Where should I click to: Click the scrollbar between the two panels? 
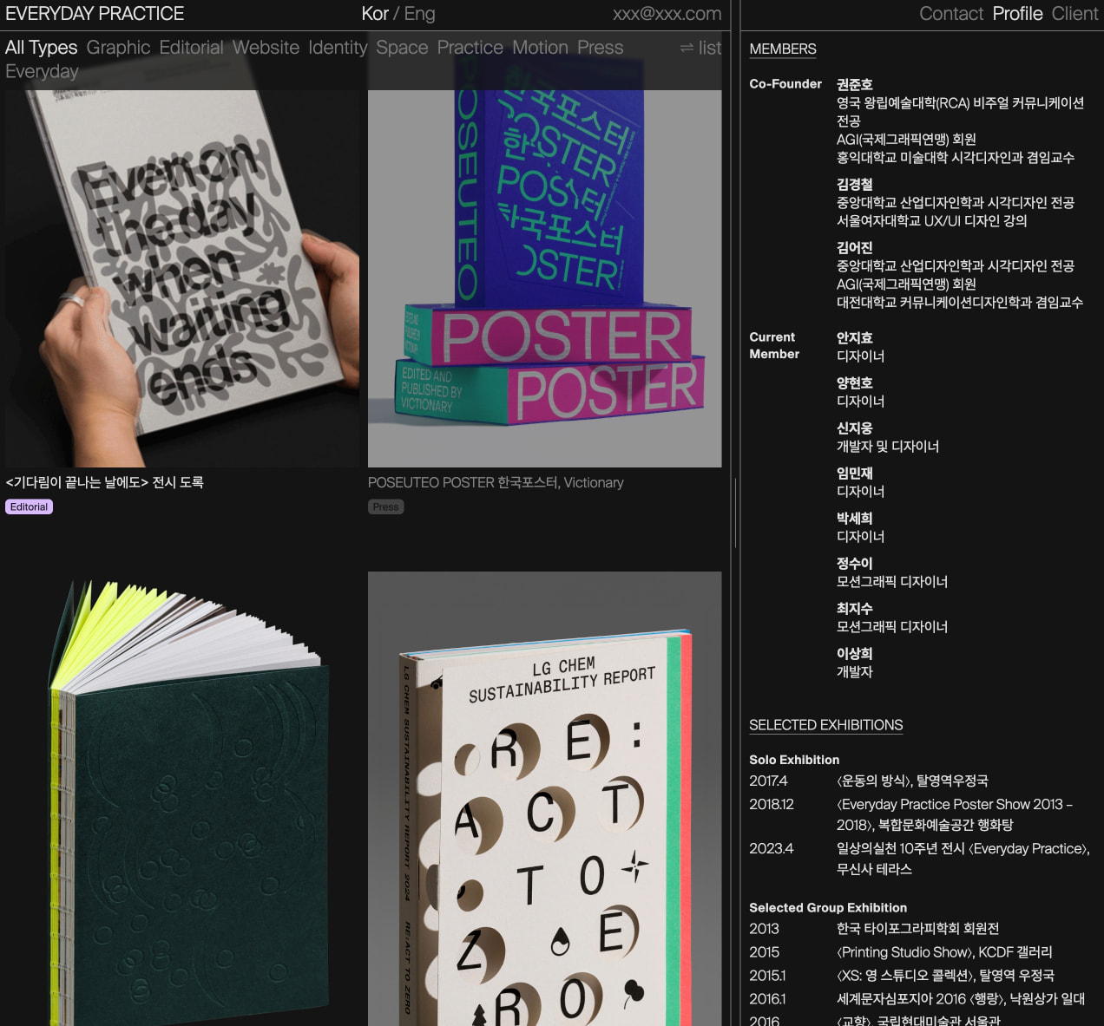(735, 512)
